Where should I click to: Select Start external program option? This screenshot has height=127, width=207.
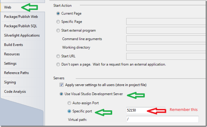point(58,31)
